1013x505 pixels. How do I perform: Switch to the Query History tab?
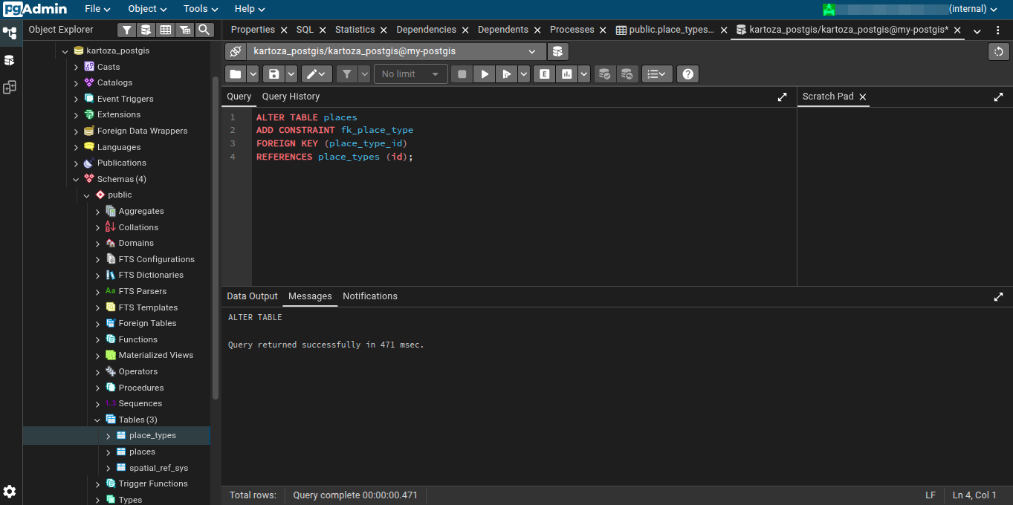pyautogui.click(x=291, y=97)
